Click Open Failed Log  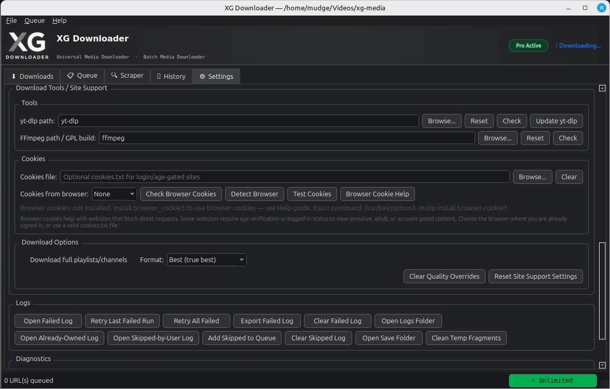click(x=48, y=321)
